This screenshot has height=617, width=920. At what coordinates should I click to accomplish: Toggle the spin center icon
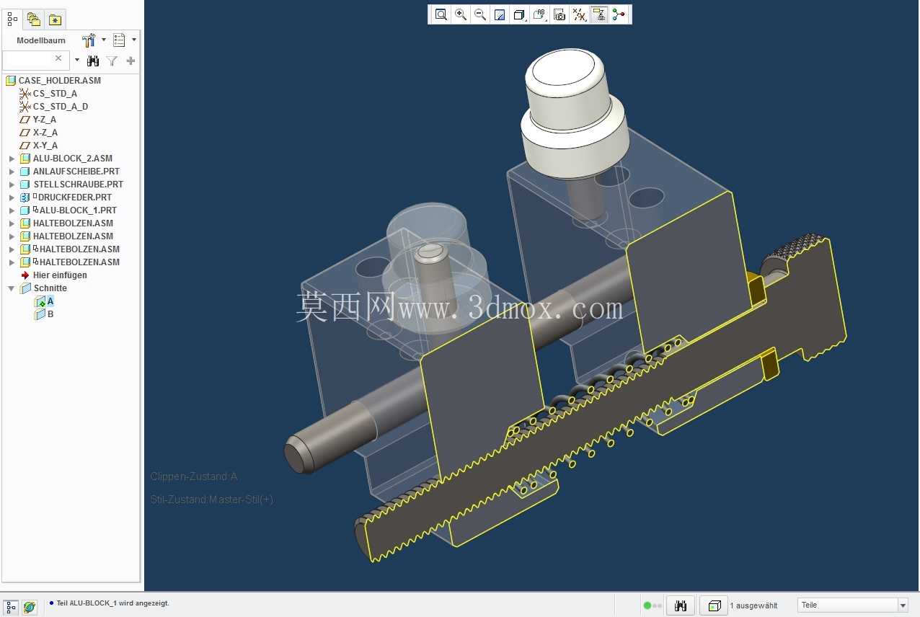pos(619,14)
